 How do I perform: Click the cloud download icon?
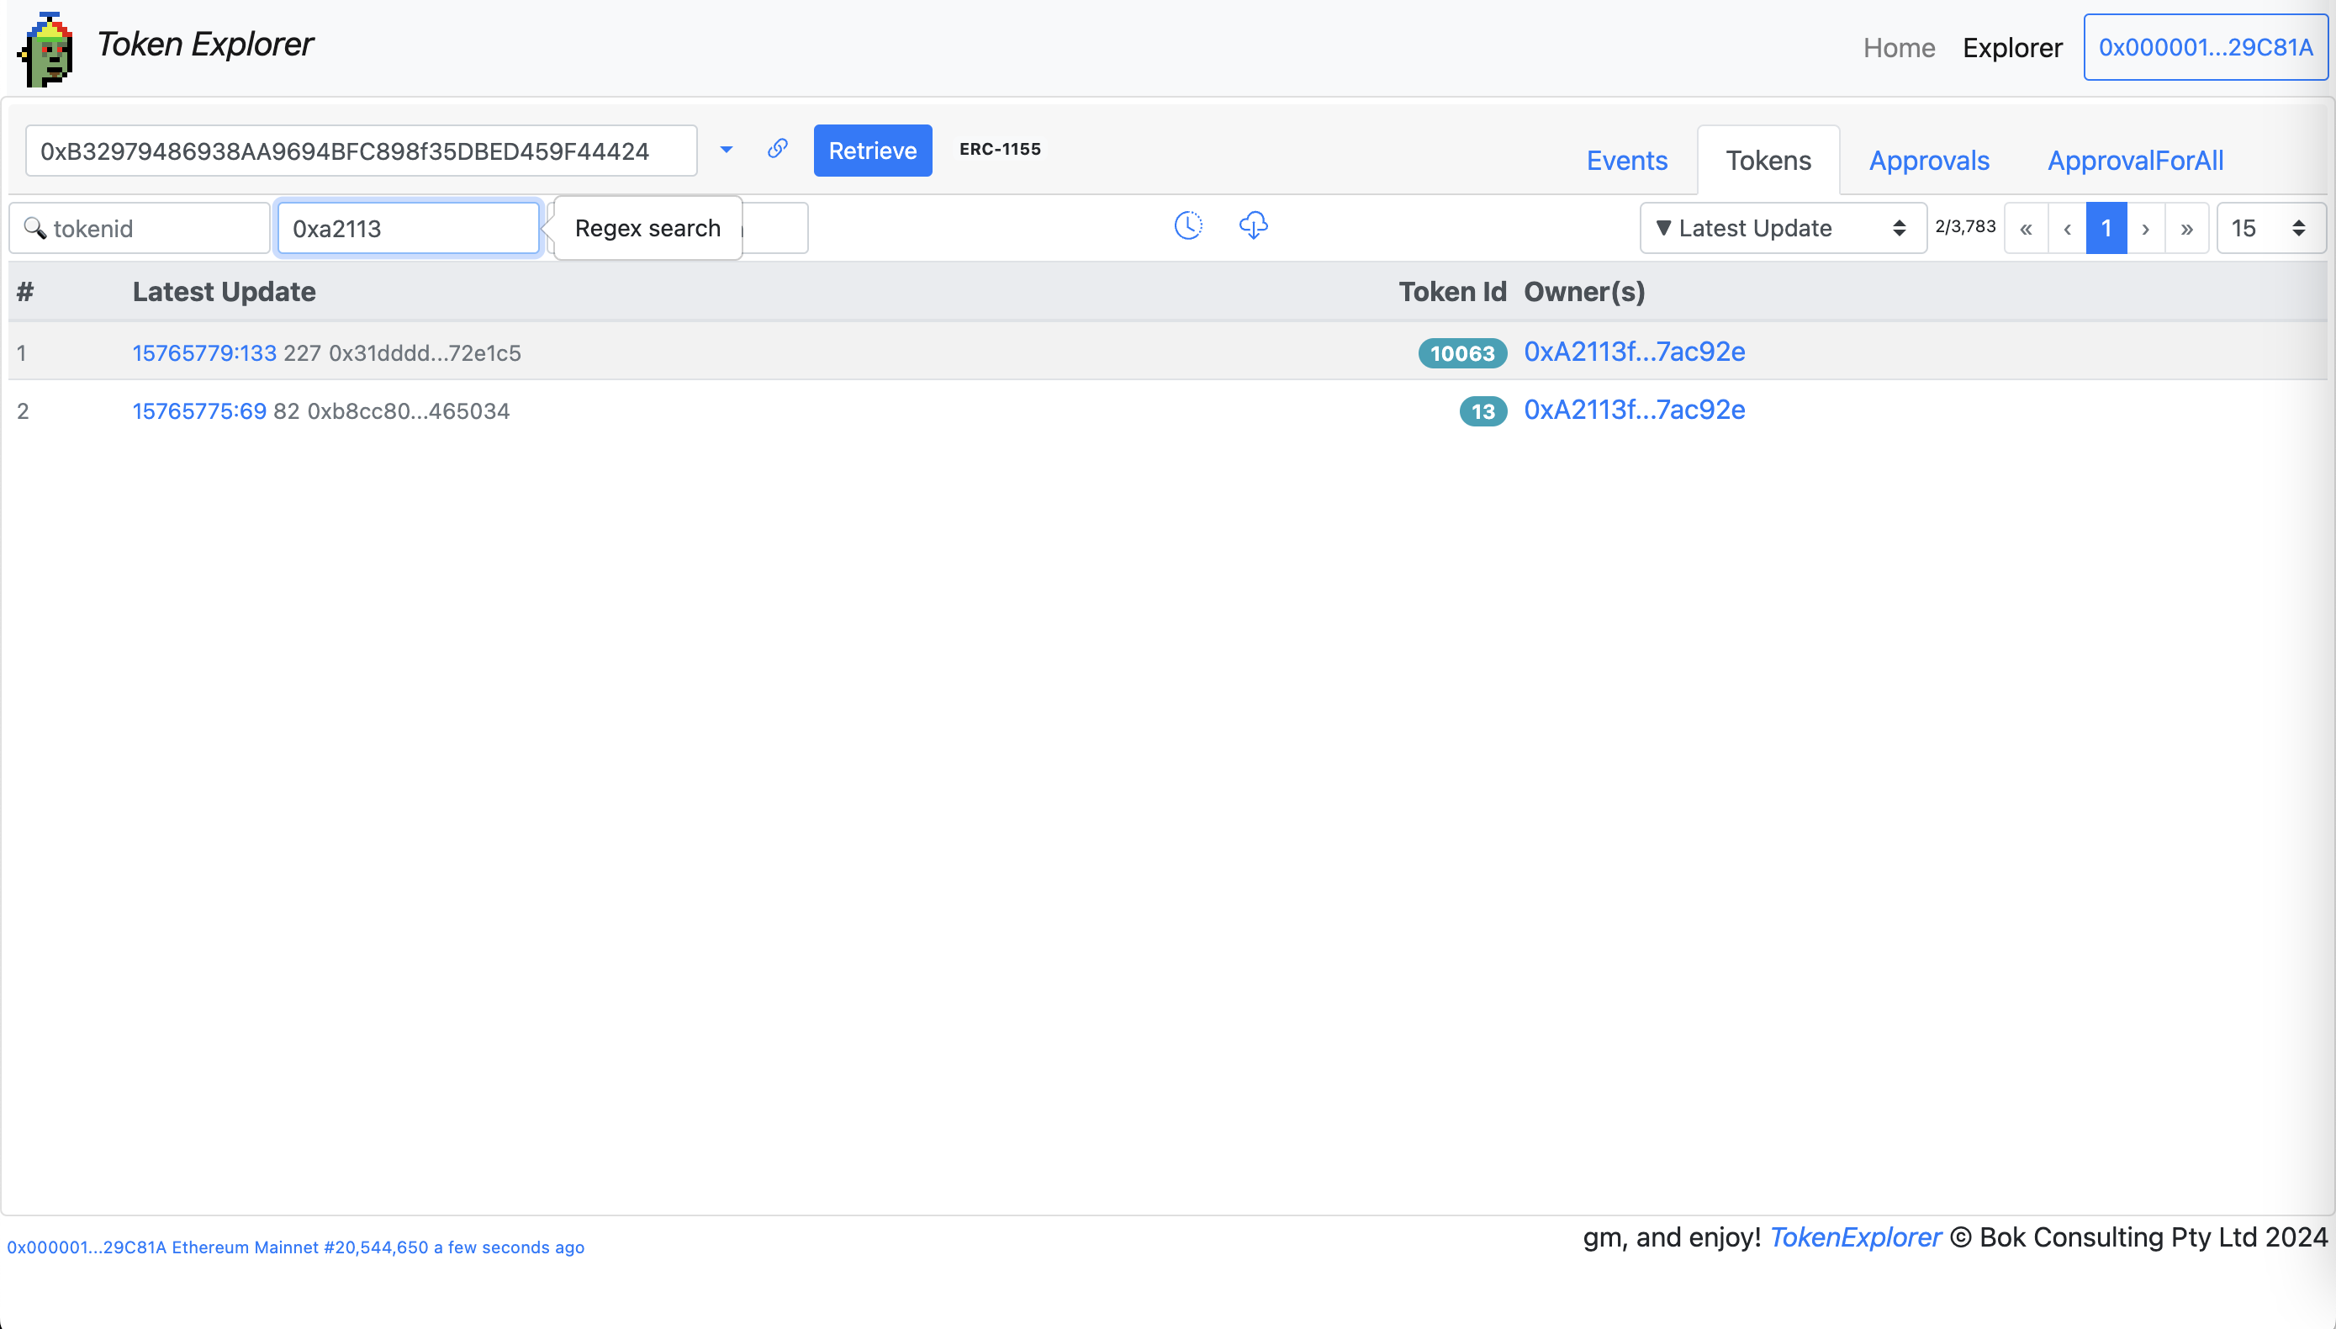pyautogui.click(x=1254, y=225)
